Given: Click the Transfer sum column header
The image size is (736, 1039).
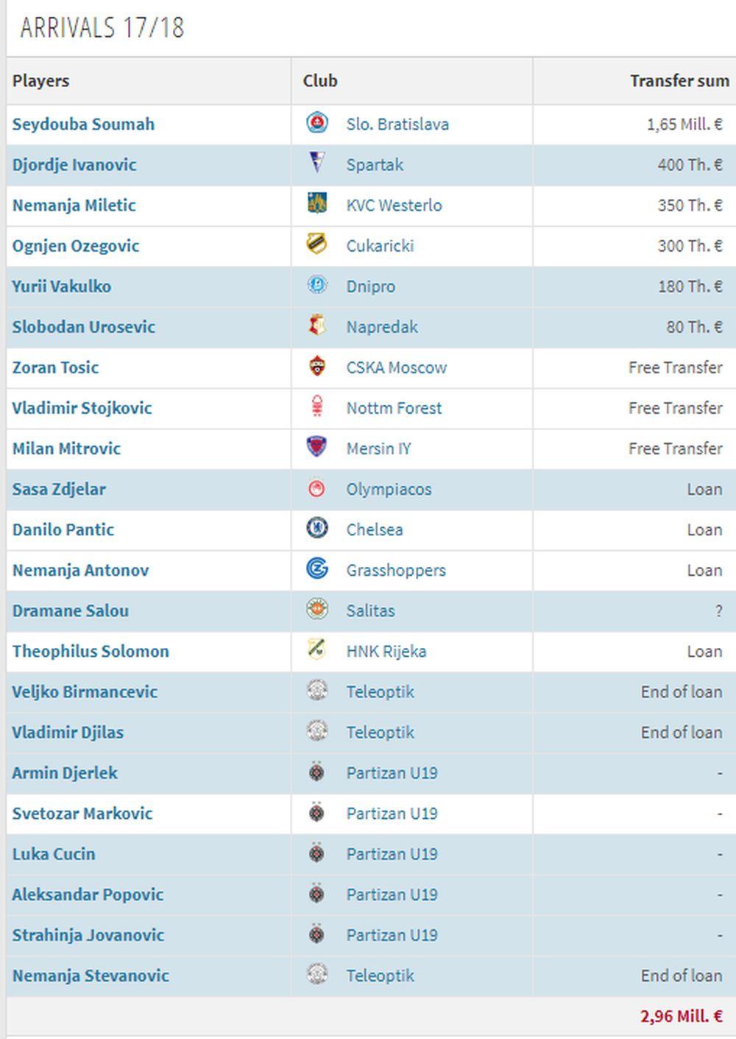Looking at the screenshot, I should point(679,81).
